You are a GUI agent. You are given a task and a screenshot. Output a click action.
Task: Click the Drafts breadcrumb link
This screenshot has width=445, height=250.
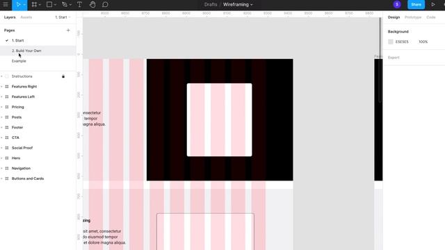[x=211, y=5]
